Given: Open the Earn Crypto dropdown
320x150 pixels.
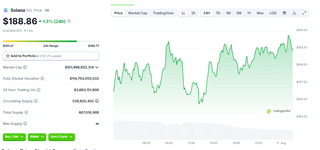Looking at the screenshot, I should (x=61, y=137).
